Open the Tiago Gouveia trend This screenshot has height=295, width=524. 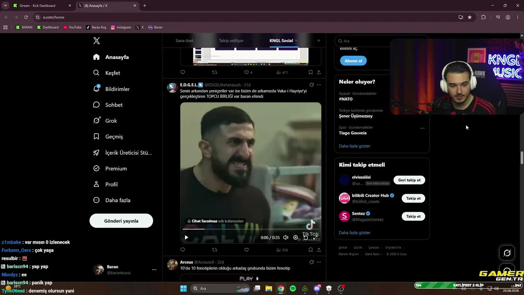tap(352, 133)
